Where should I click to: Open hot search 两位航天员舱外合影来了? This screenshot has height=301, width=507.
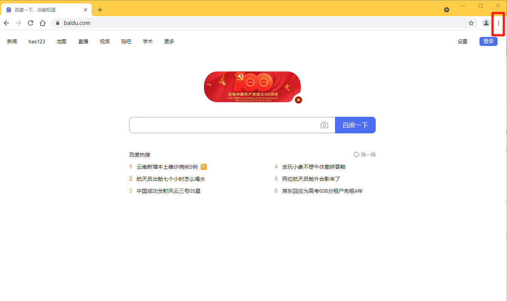(x=311, y=179)
